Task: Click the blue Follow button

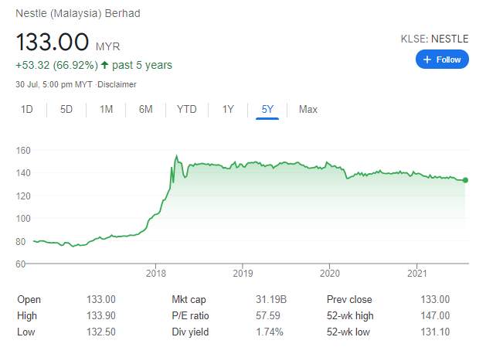Action: [442, 60]
